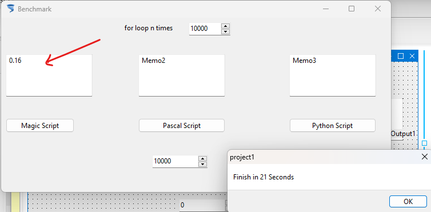
Task: Confirm the project1 dialog with OK
Action: (408, 201)
